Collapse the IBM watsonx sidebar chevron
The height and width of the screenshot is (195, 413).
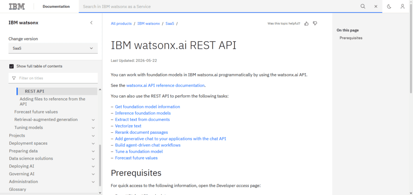point(92,23)
